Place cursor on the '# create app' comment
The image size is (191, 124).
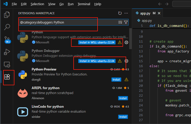[161, 41]
